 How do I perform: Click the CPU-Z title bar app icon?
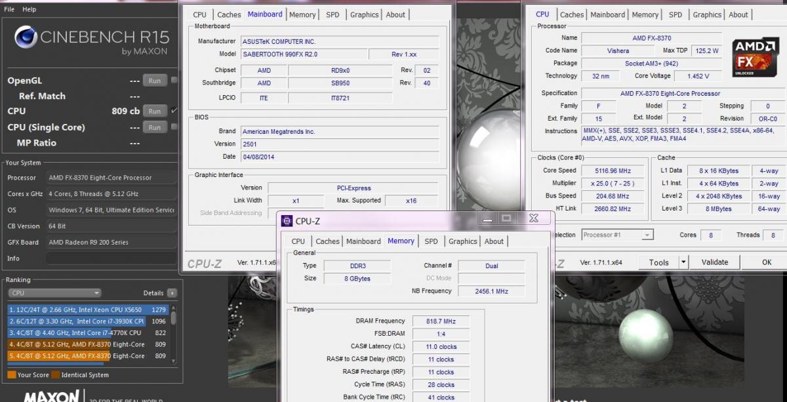287,221
